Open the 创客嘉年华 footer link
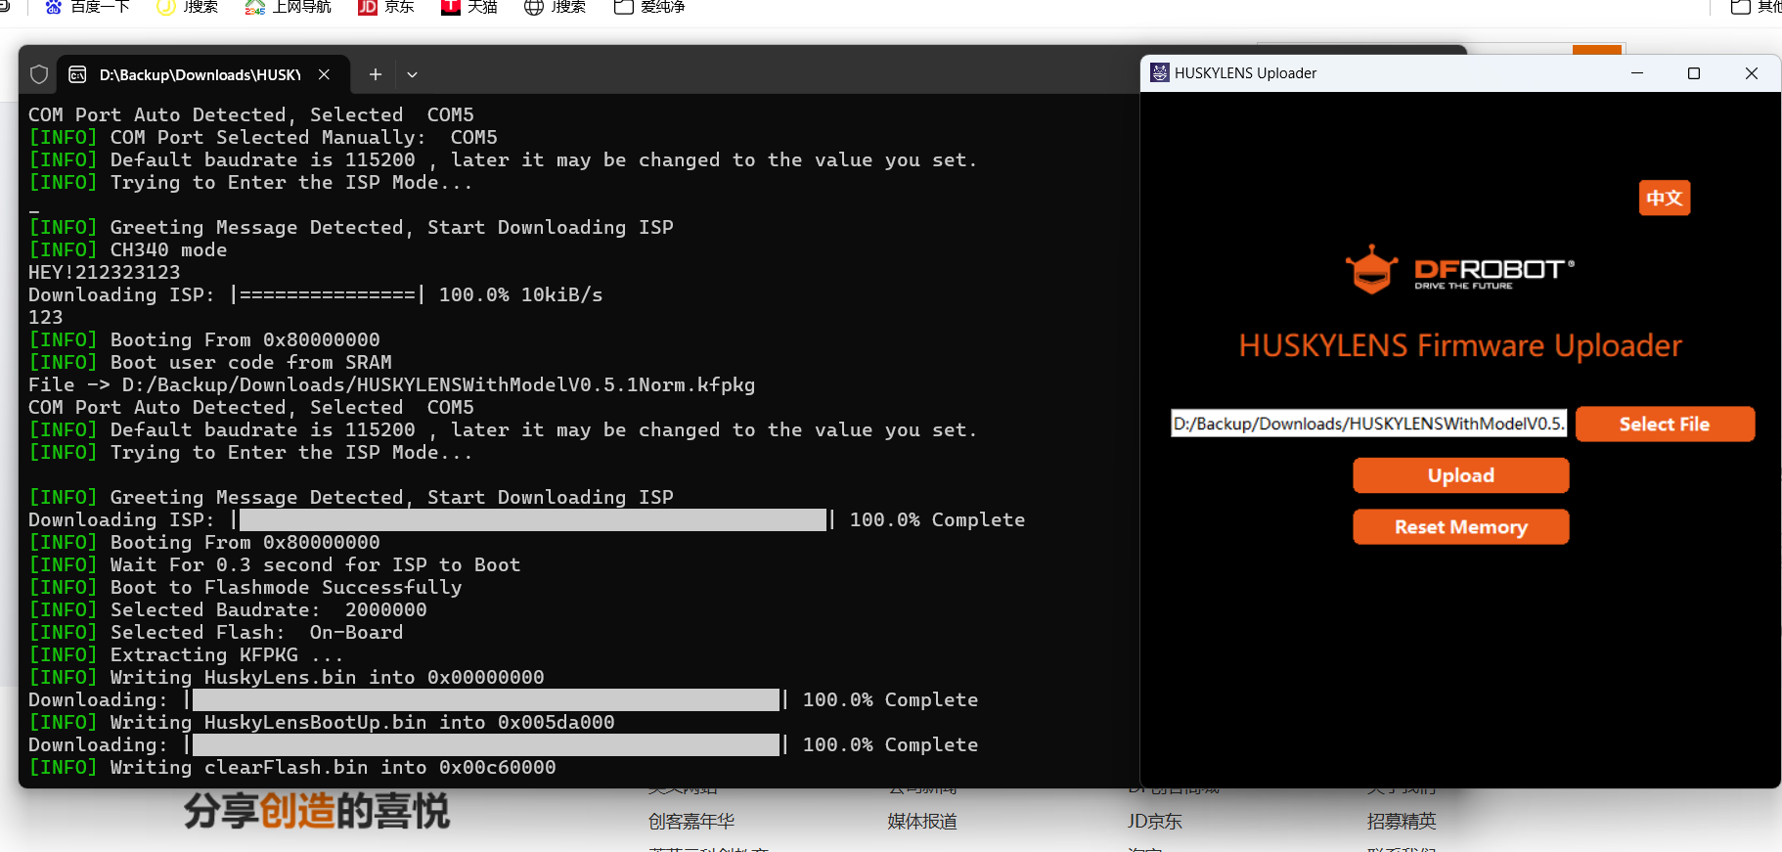1782x852 pixels. (x=691, y=822)
